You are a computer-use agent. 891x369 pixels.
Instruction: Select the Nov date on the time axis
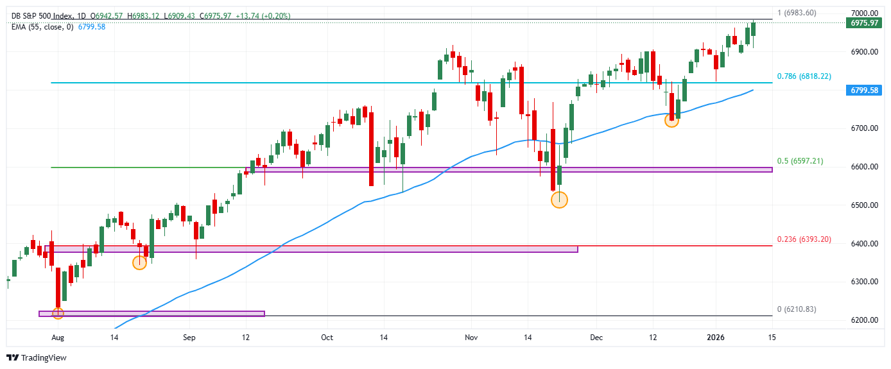(x=471, y=337)
